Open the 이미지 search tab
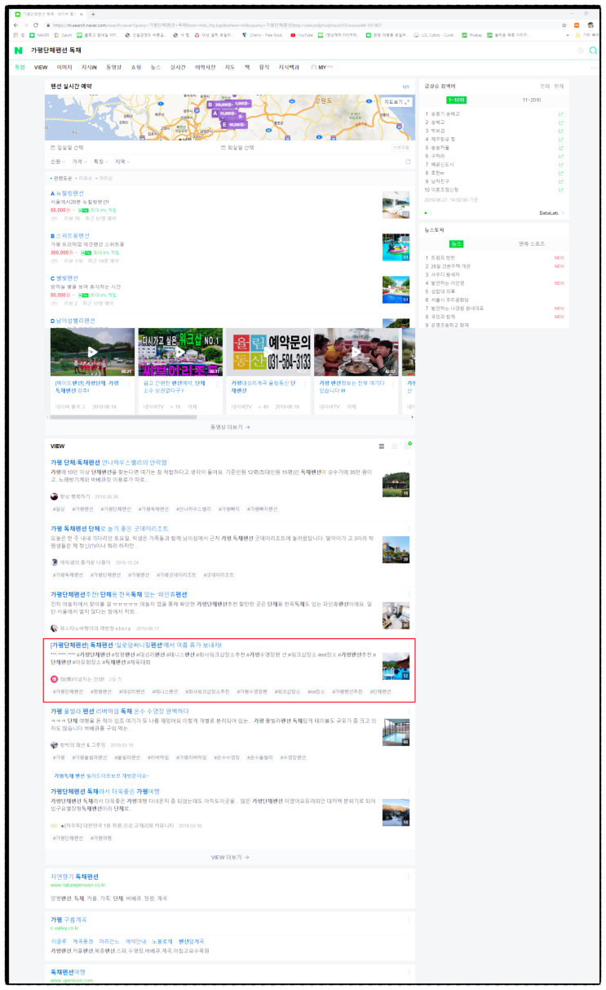606x990 pixels. [64, 67]
